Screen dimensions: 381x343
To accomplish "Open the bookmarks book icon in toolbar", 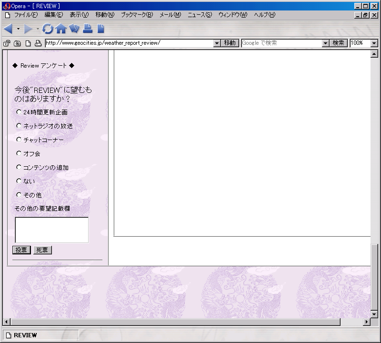I will (x=74, y=29).
